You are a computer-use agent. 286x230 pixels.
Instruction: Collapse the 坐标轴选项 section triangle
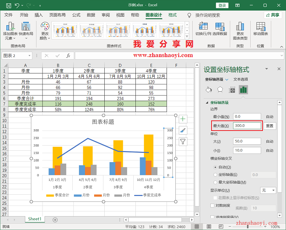click(x=207, y=103)
